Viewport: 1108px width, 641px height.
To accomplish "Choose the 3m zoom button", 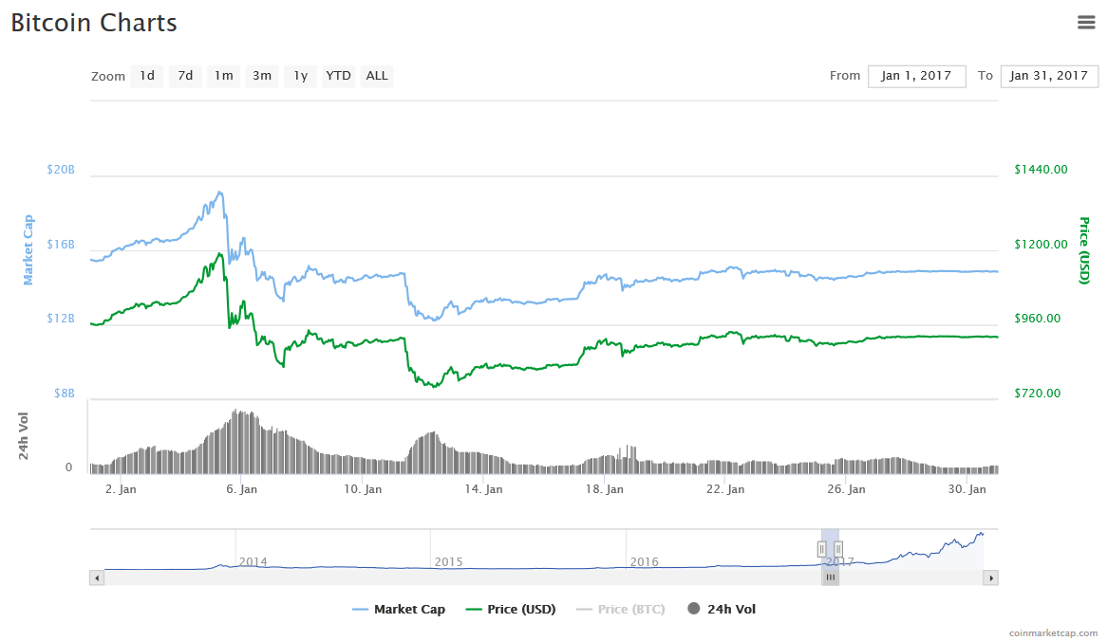I will (x=262, y=76).
